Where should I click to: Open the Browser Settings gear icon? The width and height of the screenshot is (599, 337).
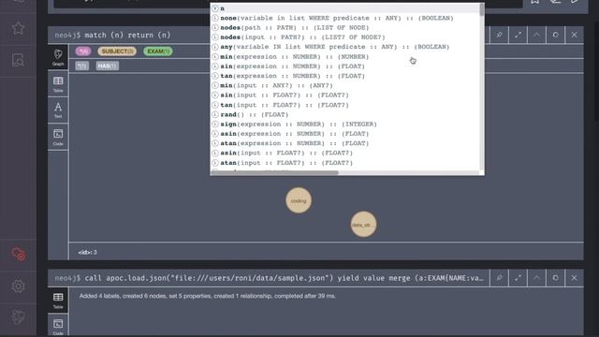point(18,286)
